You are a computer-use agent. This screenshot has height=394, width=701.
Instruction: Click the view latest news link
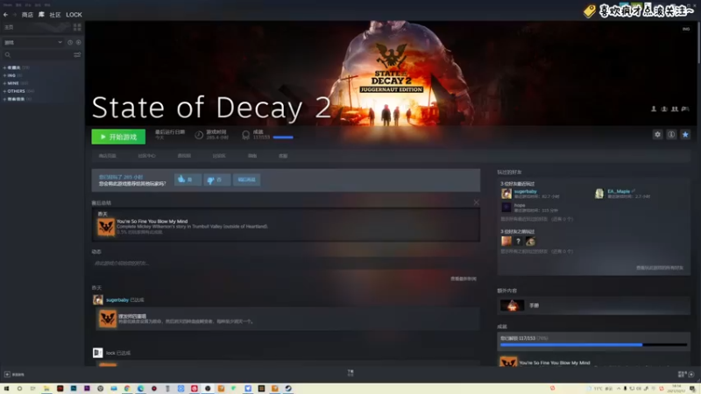click(x=464, y=278)
